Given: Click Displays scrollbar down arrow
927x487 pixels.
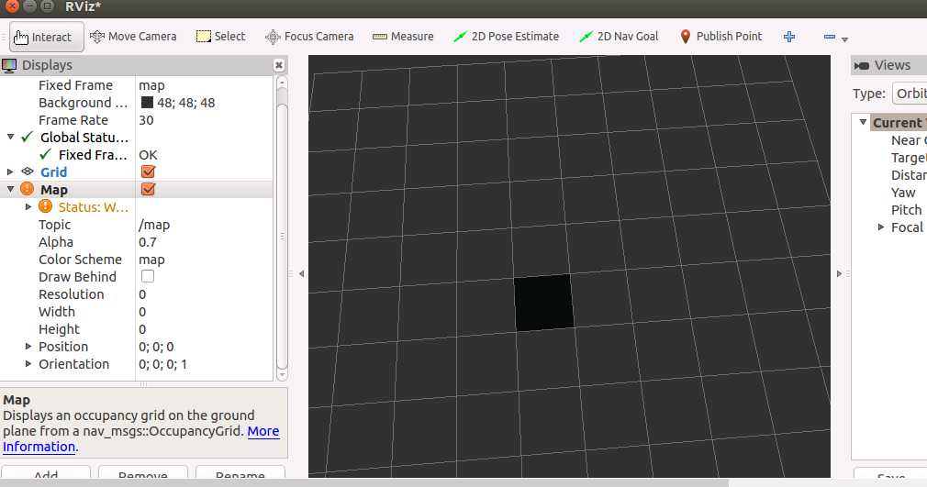Looking at the screenshot, I should [282, 375].
